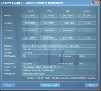Click the Memory Latency 40.2 ns field

(x=87, y=15)
